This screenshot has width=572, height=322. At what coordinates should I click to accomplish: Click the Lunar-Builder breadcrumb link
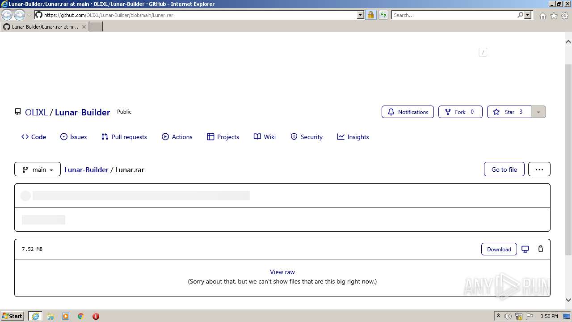pos(86,169)
